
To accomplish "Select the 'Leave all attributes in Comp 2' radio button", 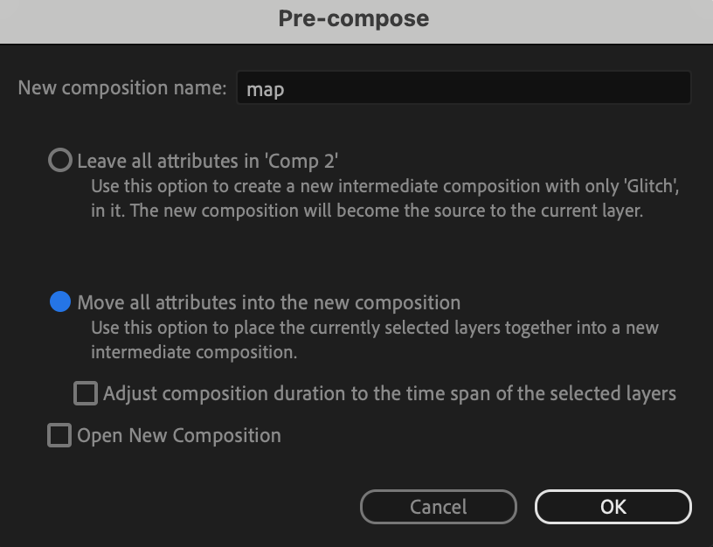I will coord(59,161).
